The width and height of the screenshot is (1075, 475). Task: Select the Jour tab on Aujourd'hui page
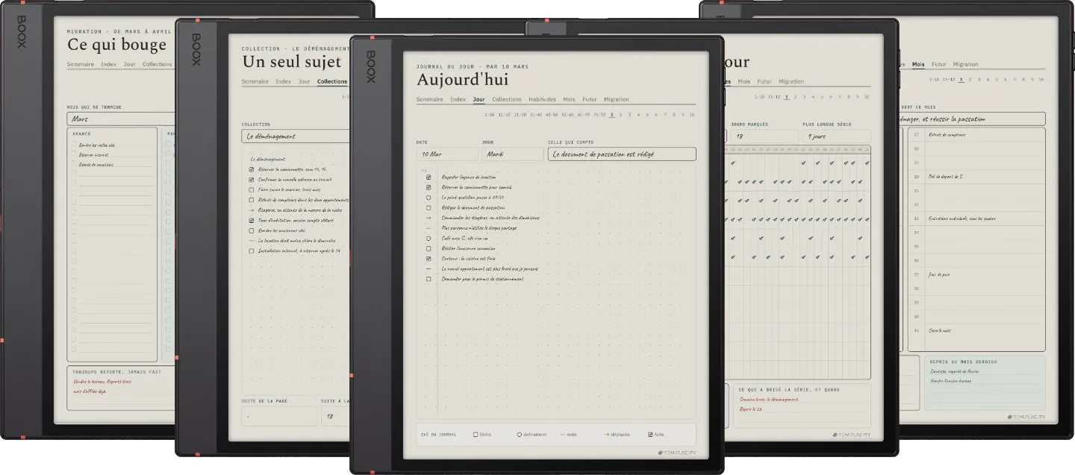click(x=479, y=99)
